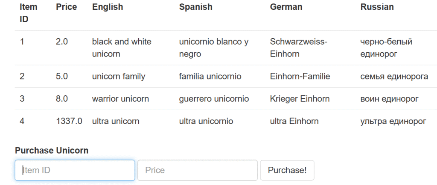Select the Price column header
Viewport: 437px width, 185px height.
point(66,7)
